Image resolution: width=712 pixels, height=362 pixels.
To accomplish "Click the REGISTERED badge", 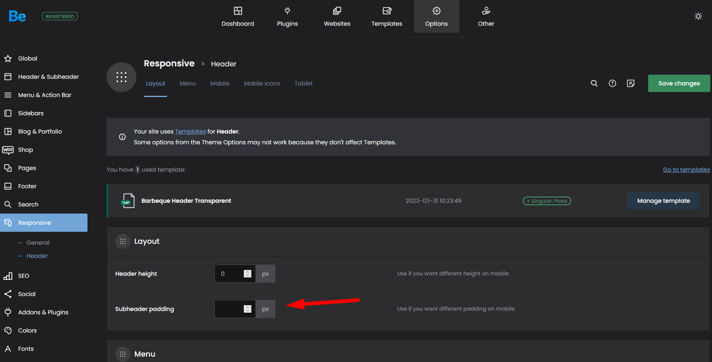I will (x=60, y=17).
